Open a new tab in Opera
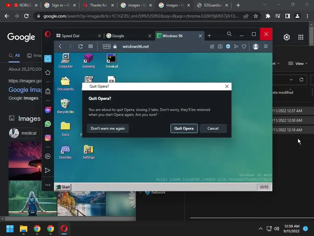This screenshot has width=314, height=236. point(209,36)
